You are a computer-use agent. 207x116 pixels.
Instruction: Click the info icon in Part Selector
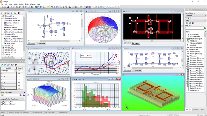tap(186, 23)
